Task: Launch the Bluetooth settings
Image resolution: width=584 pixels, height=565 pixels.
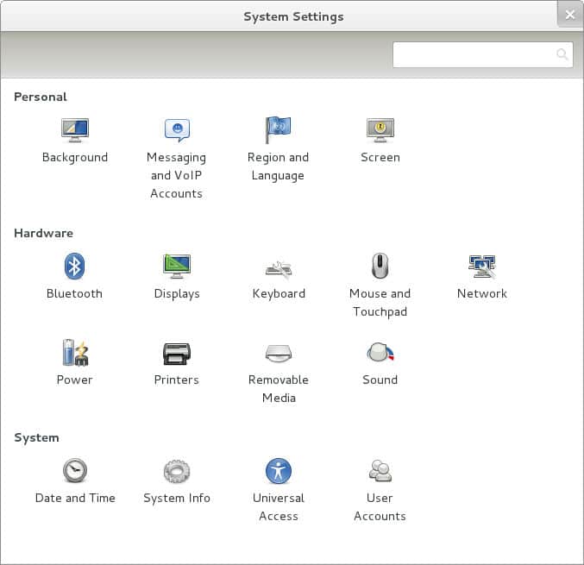Action: 75,267
